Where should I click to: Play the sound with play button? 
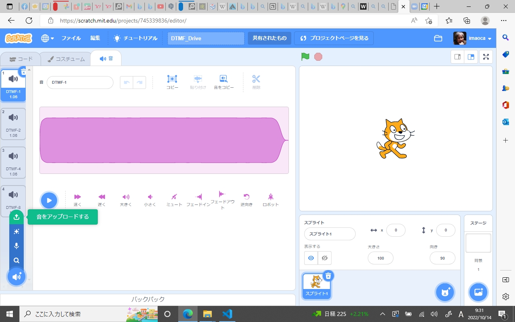click(x=49, y=200)
